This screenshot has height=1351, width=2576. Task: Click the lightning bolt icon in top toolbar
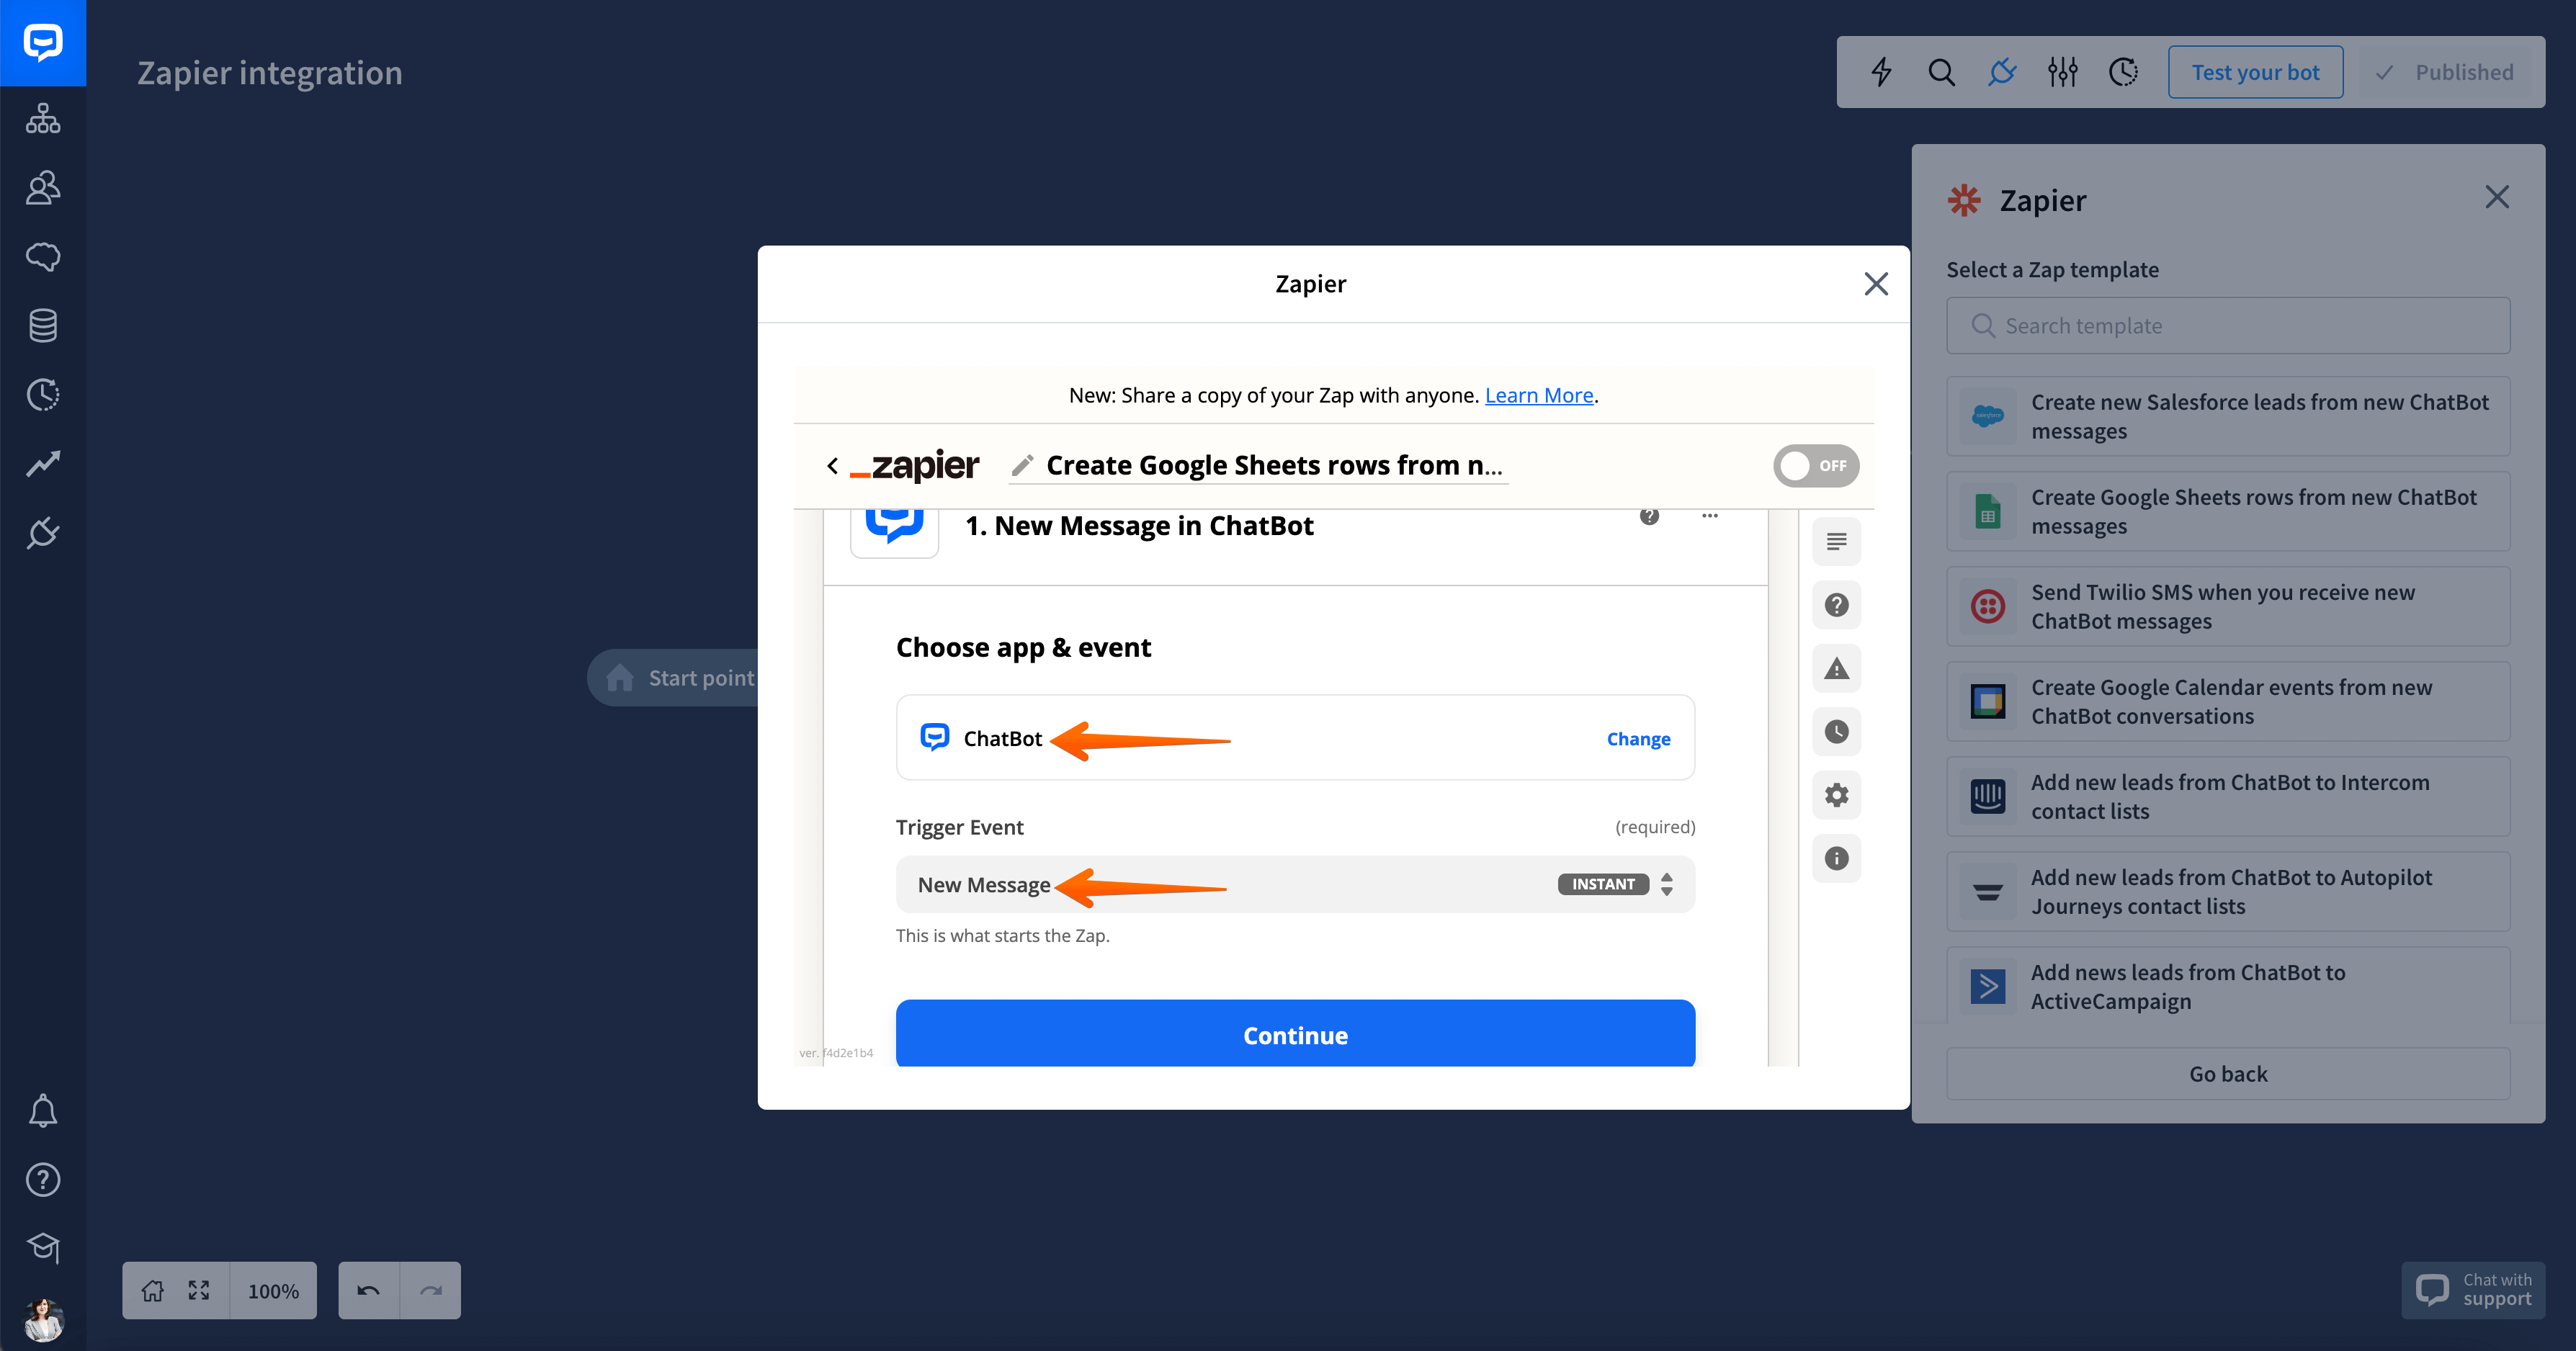(1881, 72)
